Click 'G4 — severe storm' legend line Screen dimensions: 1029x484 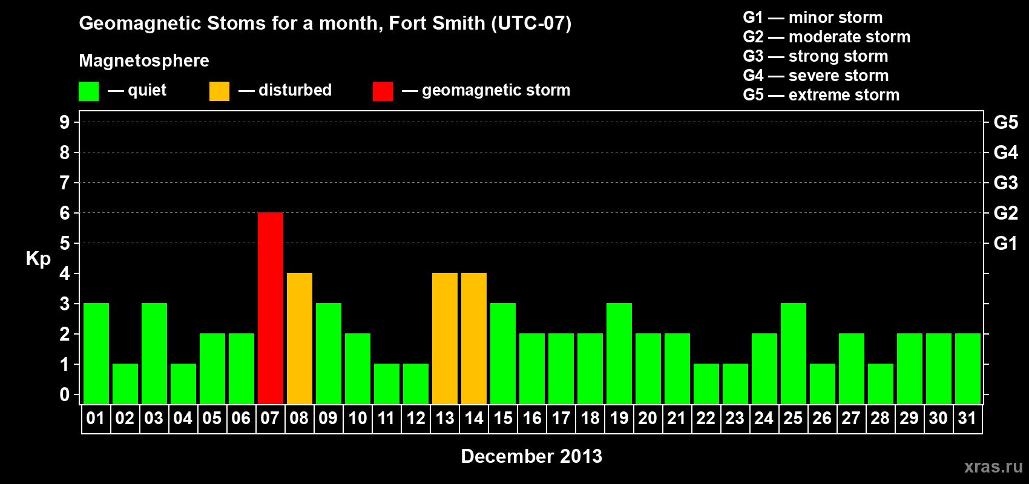[x=815, y=76]
